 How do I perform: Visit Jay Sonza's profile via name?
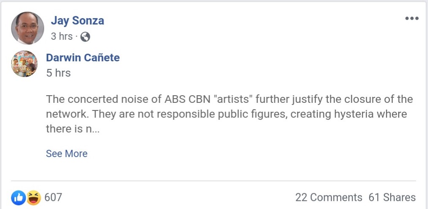[77, 20]
